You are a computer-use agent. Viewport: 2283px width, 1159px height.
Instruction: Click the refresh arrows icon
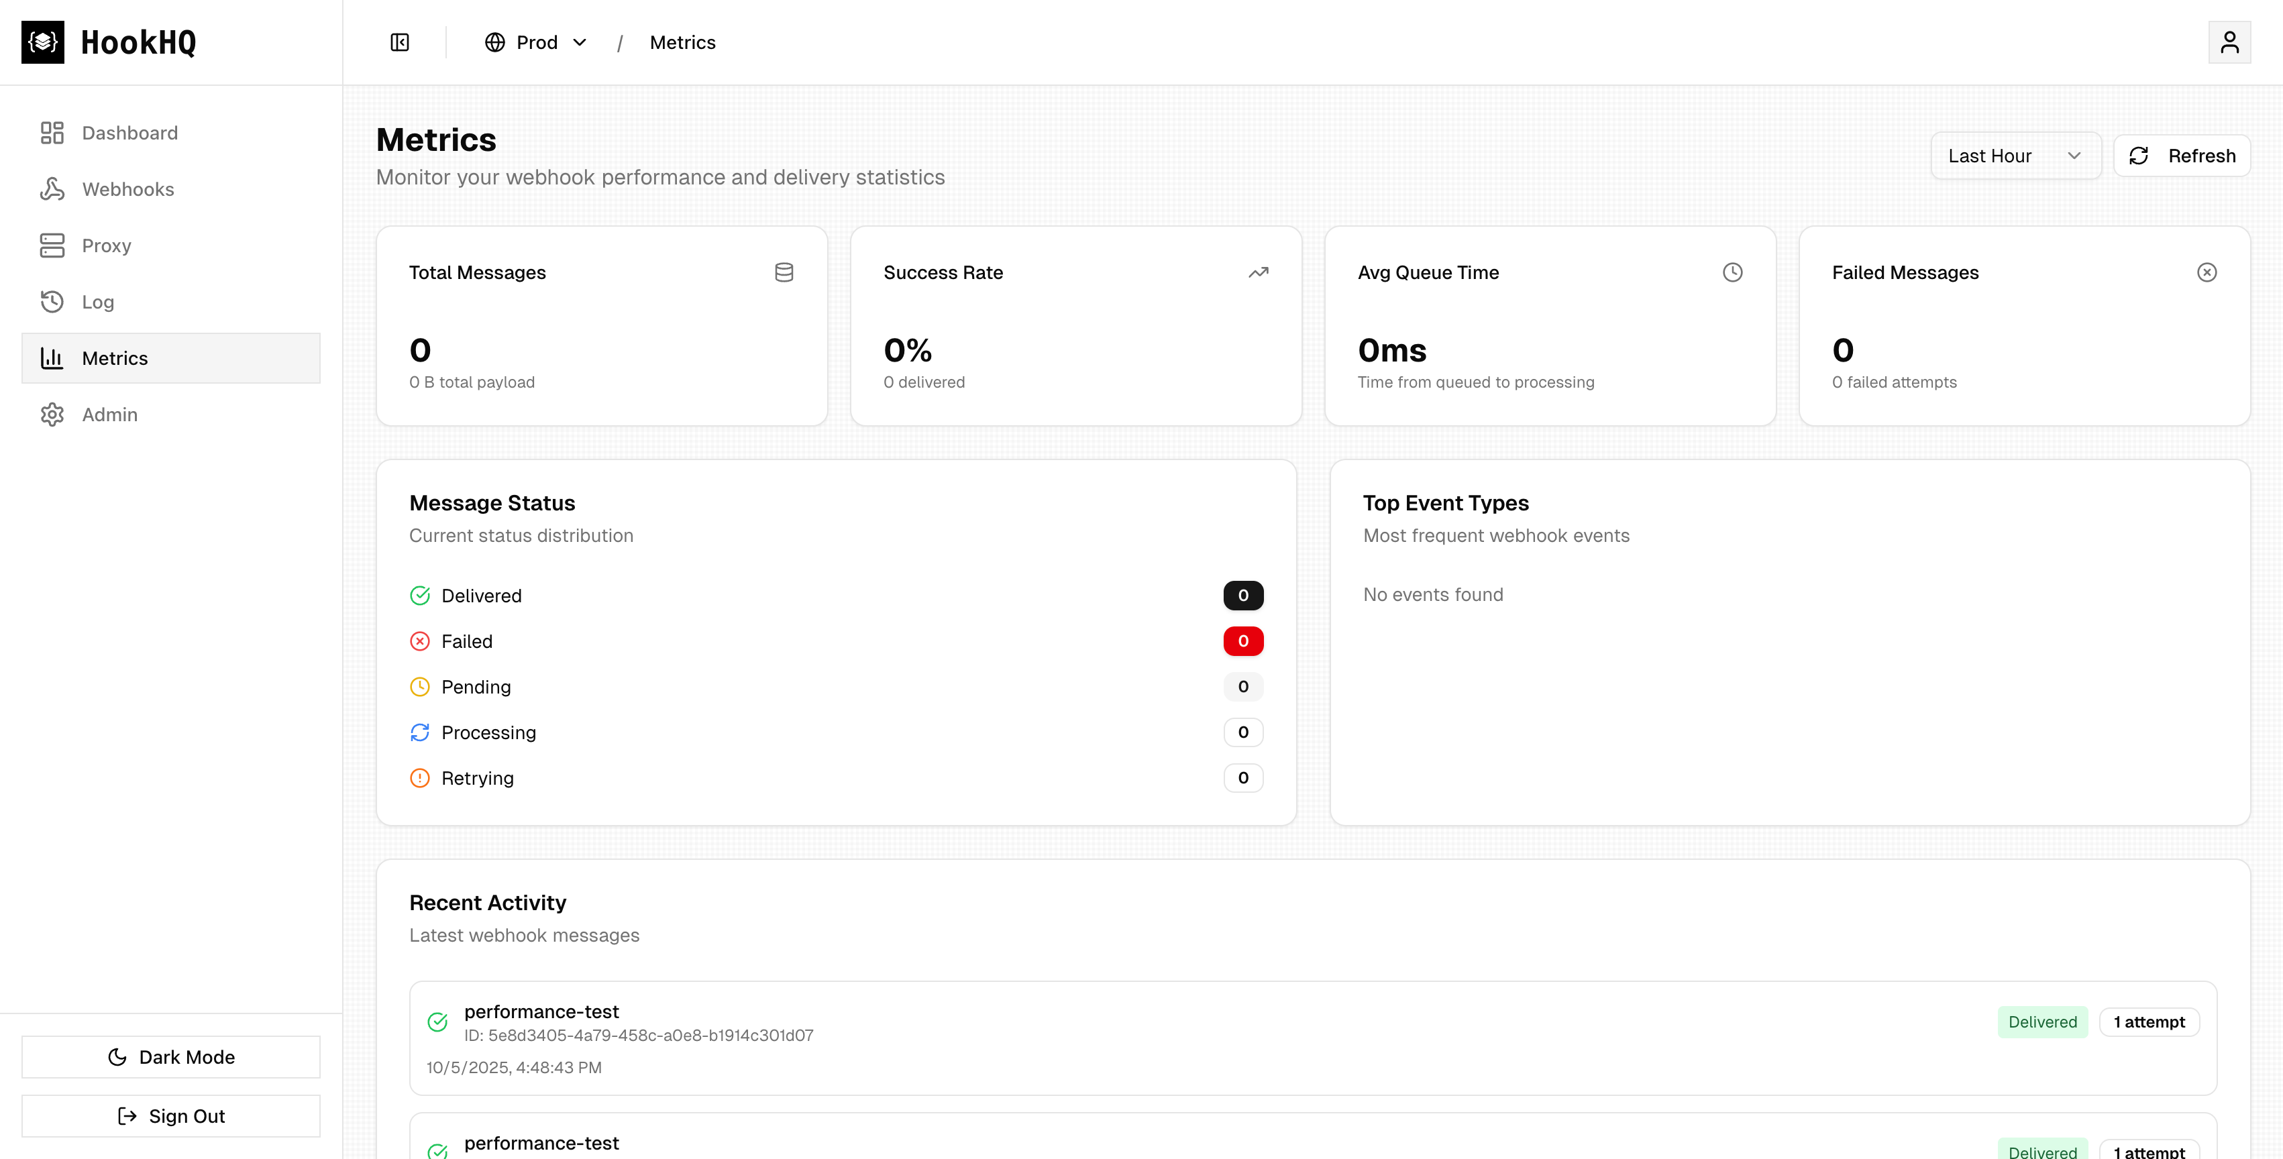(x=2139, y=156)
